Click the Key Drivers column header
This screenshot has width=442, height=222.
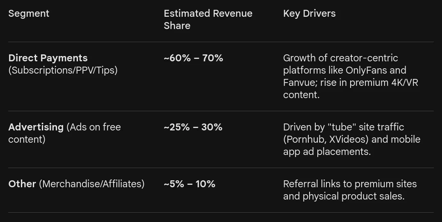click(x=309, y=13)
